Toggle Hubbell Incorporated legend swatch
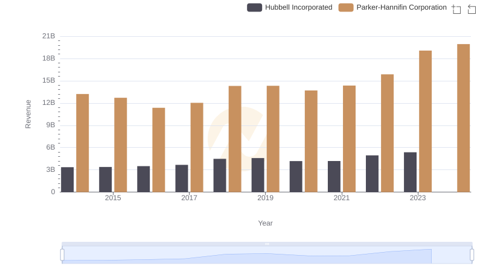The height and width of the screenshot is (278, 483). tap(254, 7)
